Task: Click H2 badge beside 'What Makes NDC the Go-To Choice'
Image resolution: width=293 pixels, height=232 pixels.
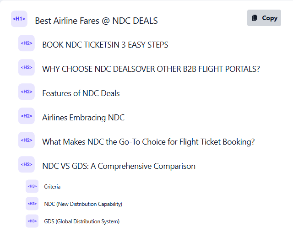Action: (27, 140)
